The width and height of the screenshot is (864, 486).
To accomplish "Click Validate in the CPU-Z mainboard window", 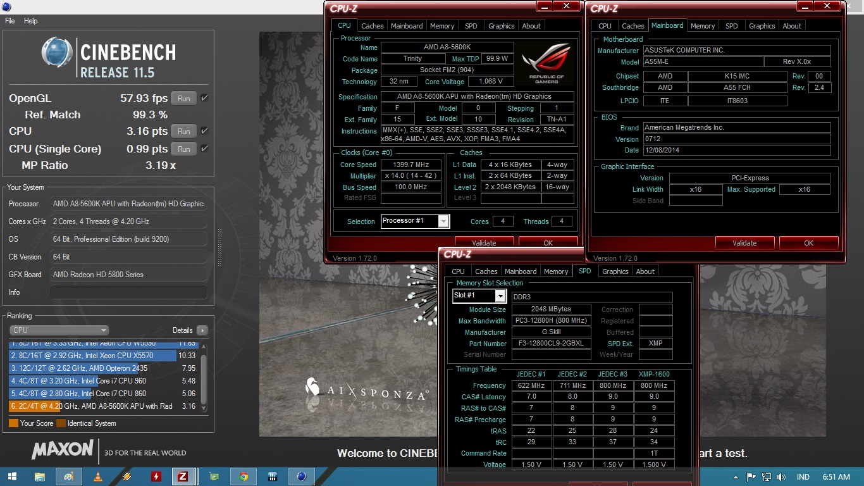I will click(x=744, y=243).
